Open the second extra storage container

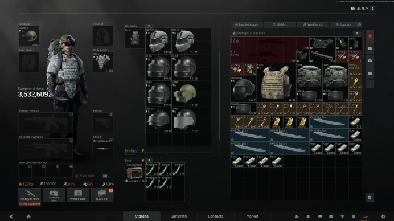point(370,60)
